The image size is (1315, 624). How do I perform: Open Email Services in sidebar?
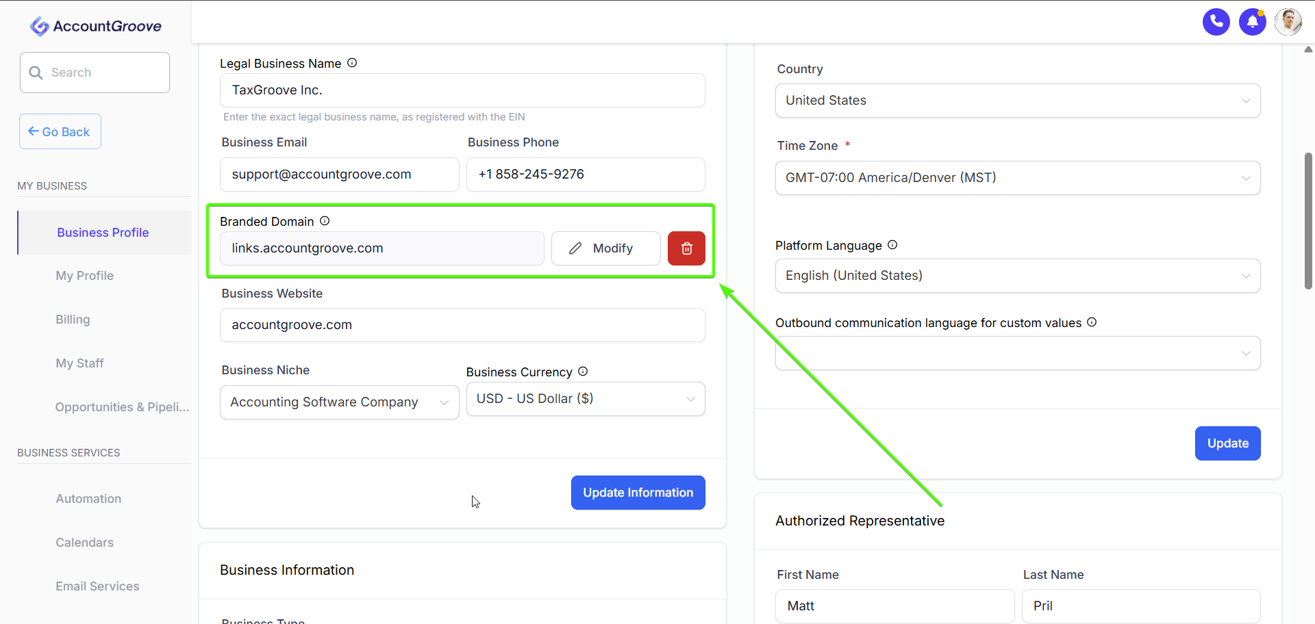coord(97,586)
